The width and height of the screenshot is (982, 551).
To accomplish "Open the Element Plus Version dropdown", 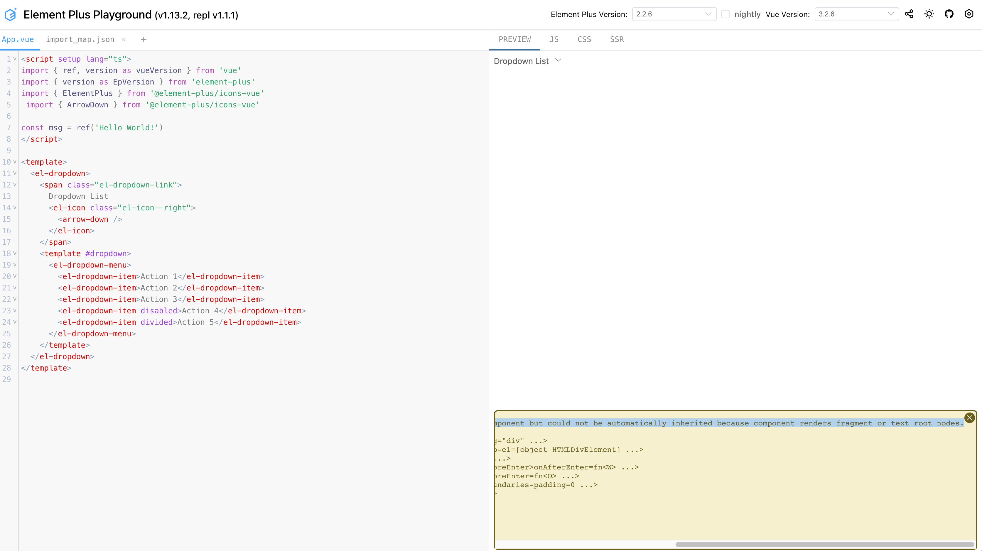I will coord(673,14).
